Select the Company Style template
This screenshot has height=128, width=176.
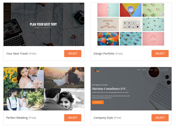pyautogui.click(x=160, y=118)
